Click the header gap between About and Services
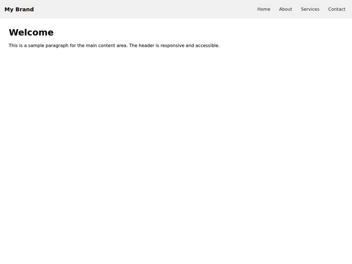The image size is (352, 264). (x=296, y=9)
